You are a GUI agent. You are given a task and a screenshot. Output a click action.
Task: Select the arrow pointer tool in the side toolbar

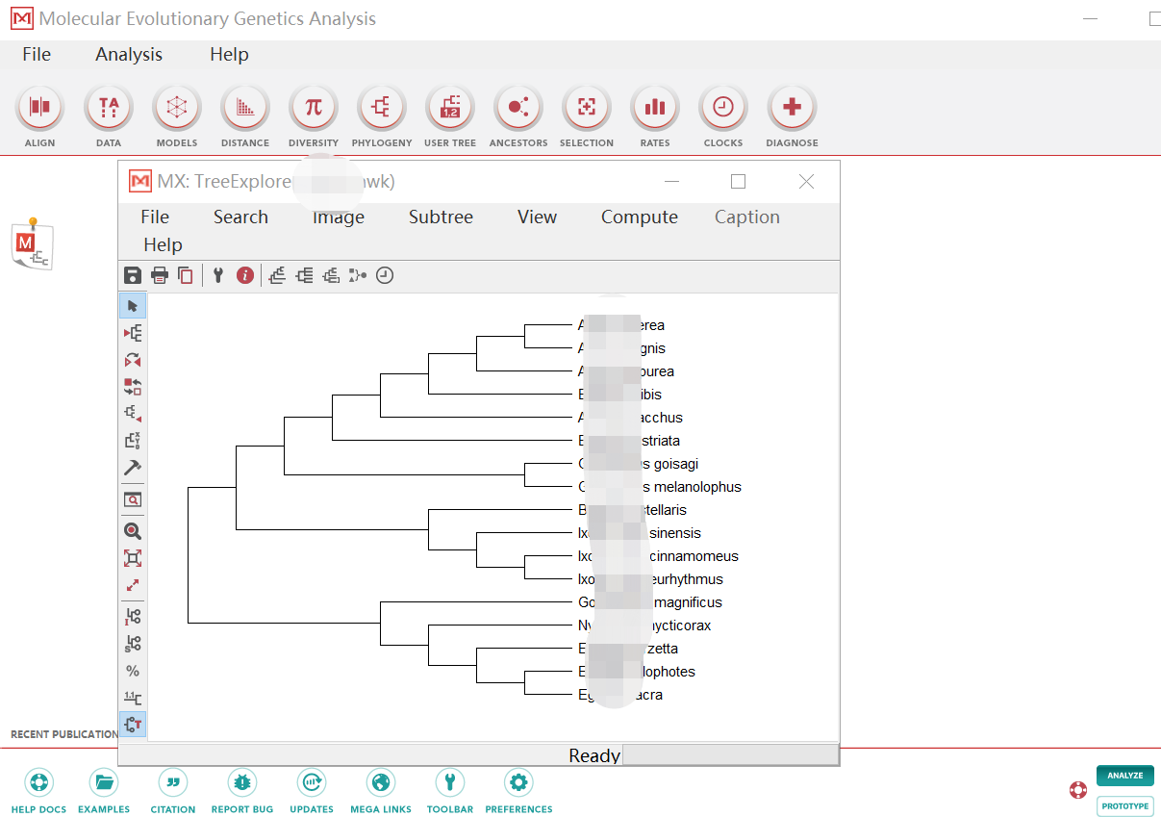click(133, 306)
